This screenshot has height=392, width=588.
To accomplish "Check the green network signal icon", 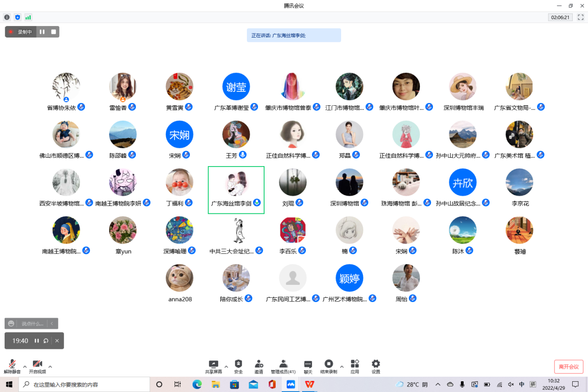I will (x=28, y=17).
